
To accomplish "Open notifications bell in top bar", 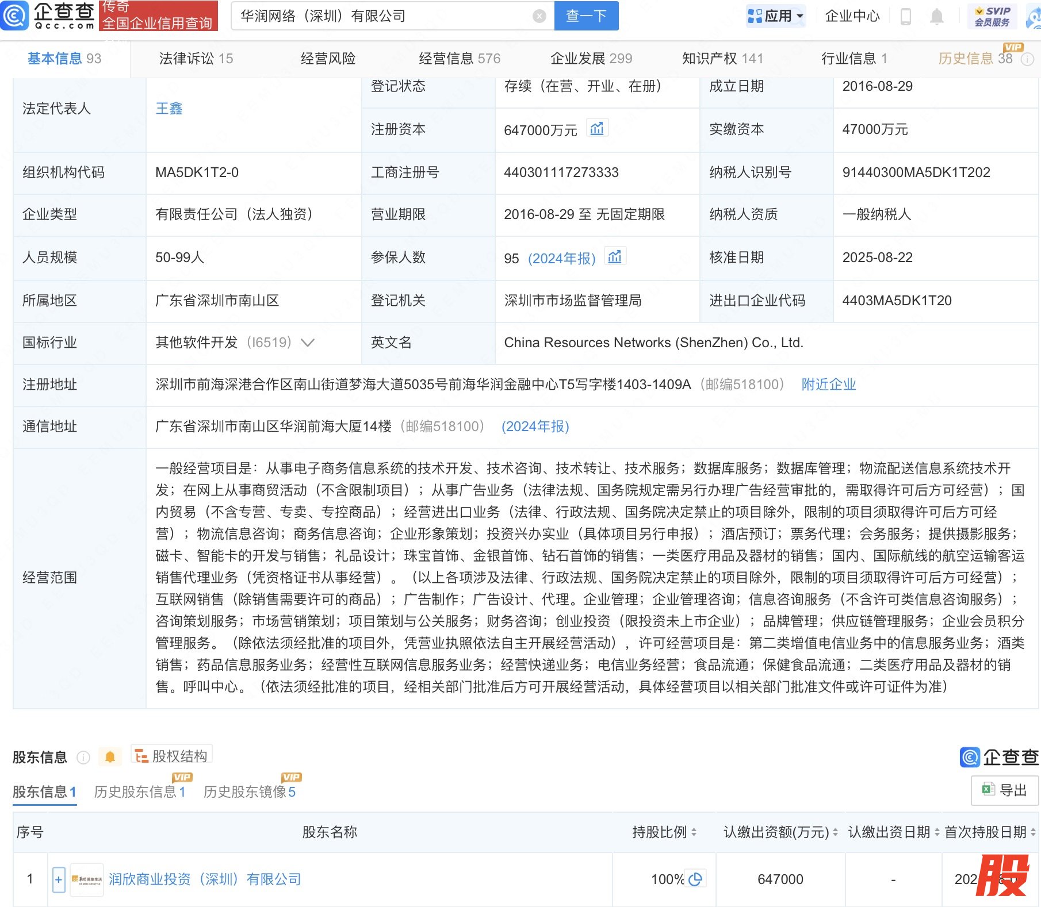I will coord(936,17).
